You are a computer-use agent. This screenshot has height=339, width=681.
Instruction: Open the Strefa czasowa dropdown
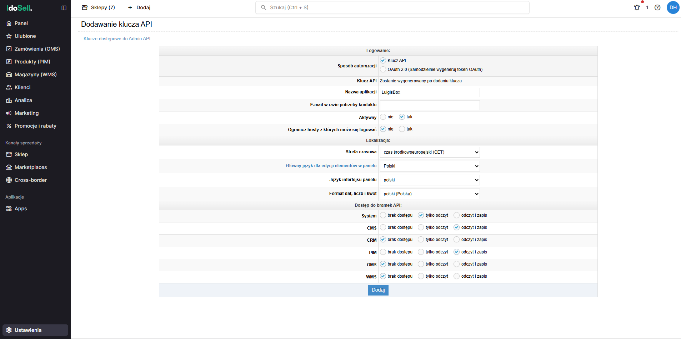[430, 152]
